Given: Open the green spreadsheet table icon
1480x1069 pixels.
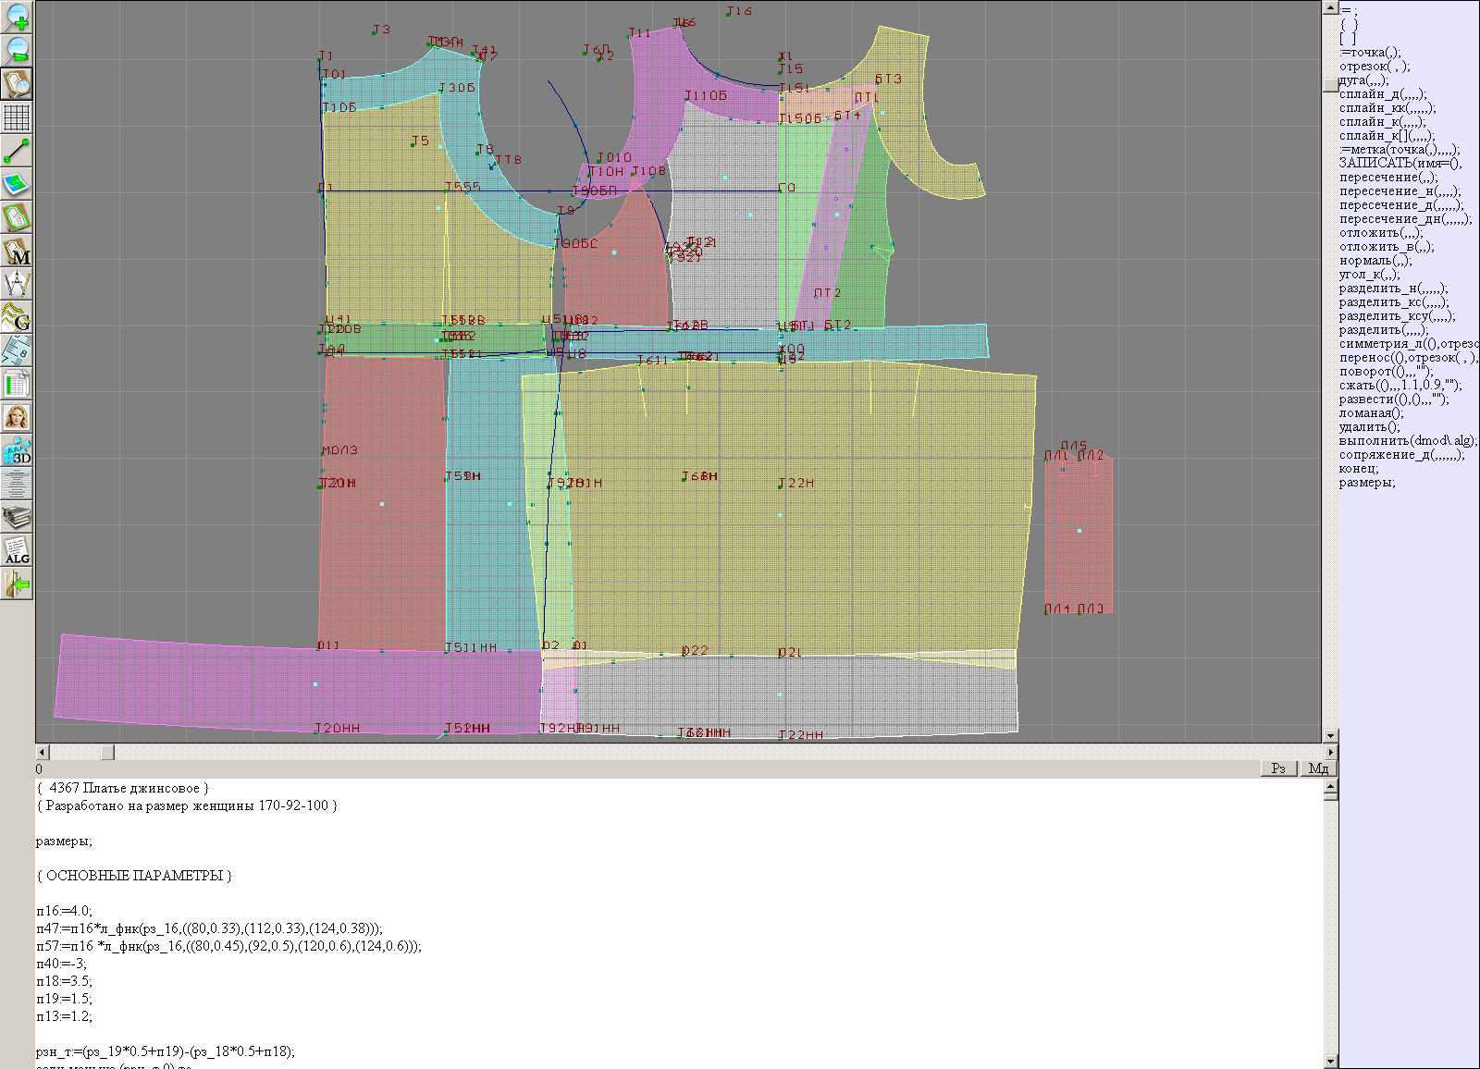Looking at the screenshot, I should click(17, 384).
